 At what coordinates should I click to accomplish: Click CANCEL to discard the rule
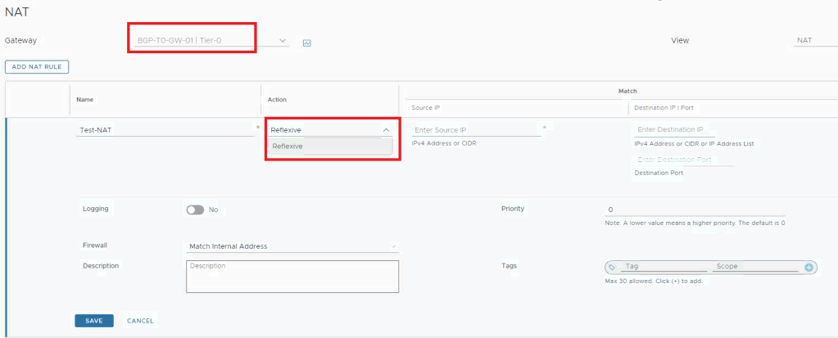139,321
